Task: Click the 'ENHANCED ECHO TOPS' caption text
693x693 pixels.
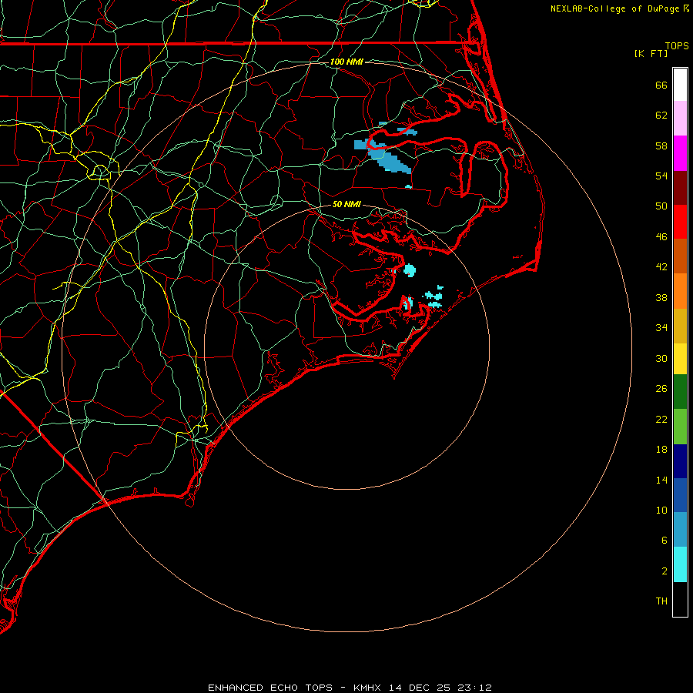Action: [x=270, y=688]
